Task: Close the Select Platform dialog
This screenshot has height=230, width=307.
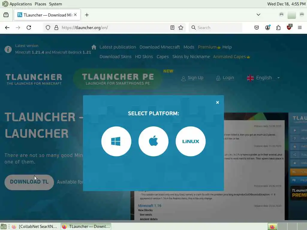Action: [217, 102]
